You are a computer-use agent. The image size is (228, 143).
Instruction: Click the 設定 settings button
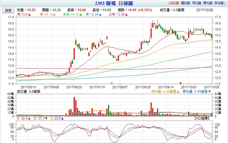tap(8, 11)
